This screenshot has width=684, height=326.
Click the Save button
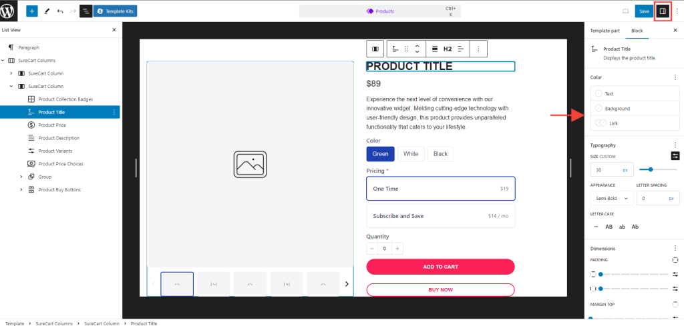[644, 11]
